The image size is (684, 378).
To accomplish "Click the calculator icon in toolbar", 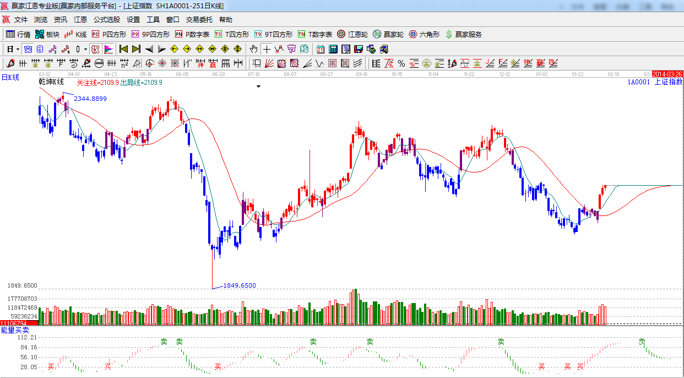I will 333,49.
